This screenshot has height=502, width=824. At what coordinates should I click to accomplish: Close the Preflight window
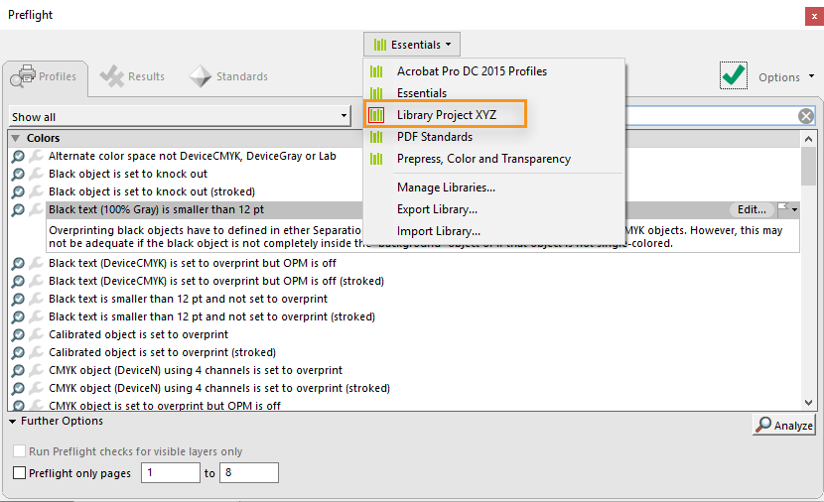pyautogui.click(x=814, y=16)
